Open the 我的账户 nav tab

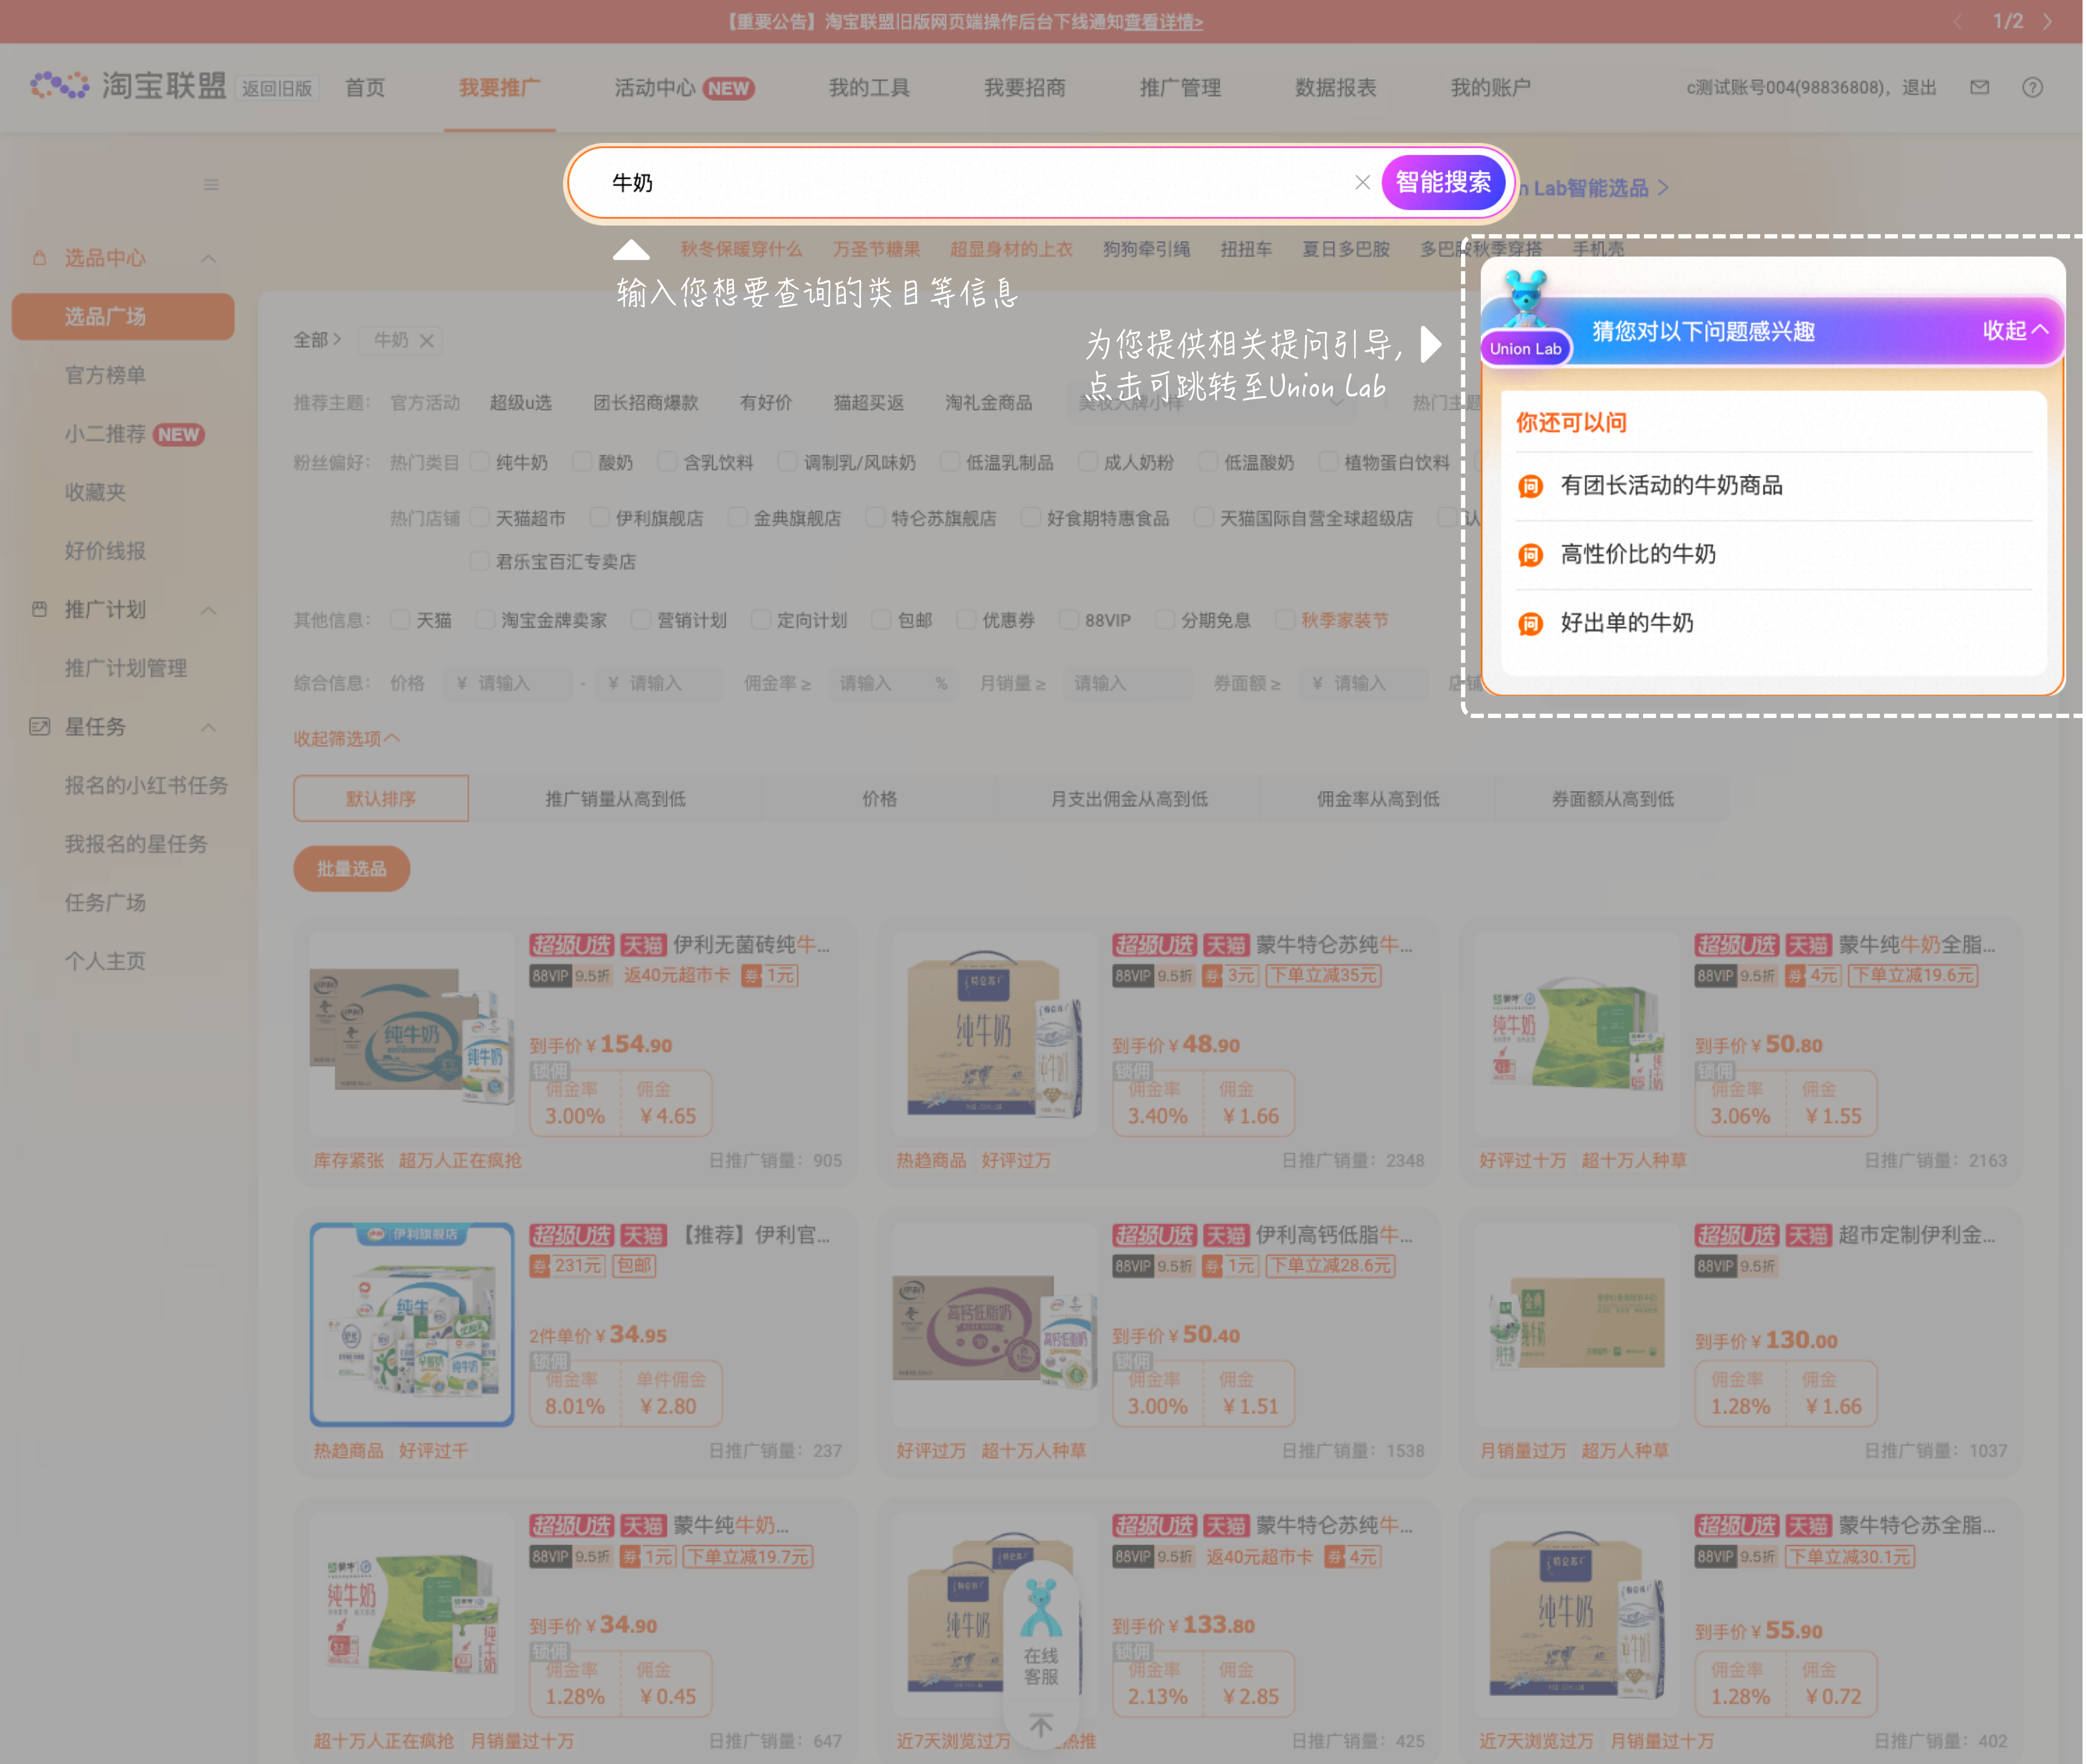(1491, 87)
